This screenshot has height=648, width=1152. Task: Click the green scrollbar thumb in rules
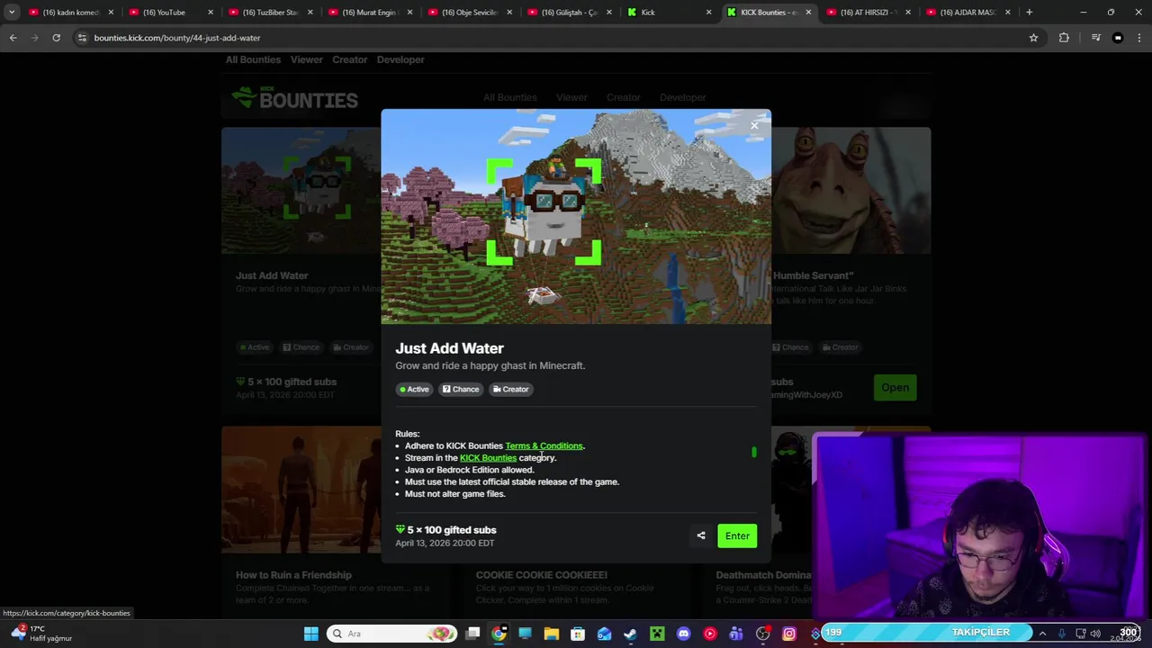pyautogui.click(x=754, y=452)
